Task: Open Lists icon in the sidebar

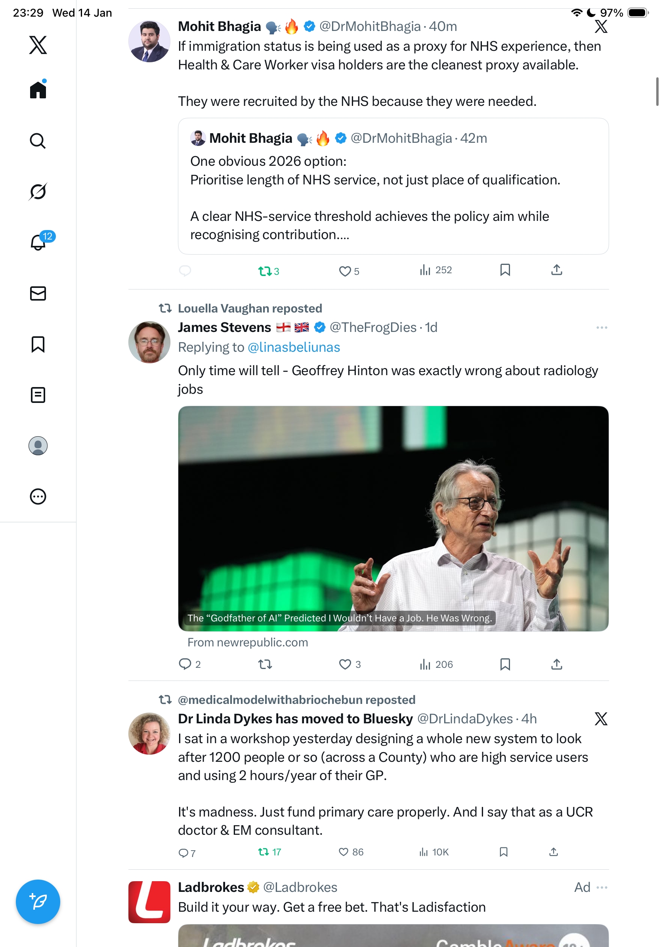Action: 38,395
